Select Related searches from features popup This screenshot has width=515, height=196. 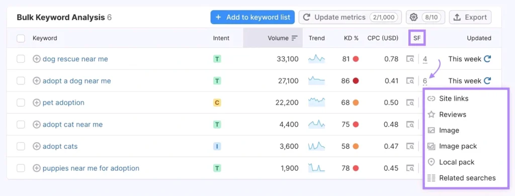point(467,178)
